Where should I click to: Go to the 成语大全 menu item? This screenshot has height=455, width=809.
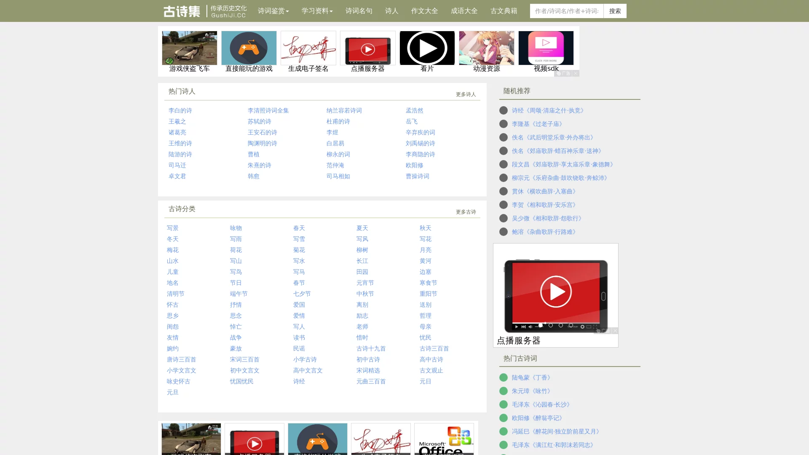pyautogui.click(x=464, y=11)
